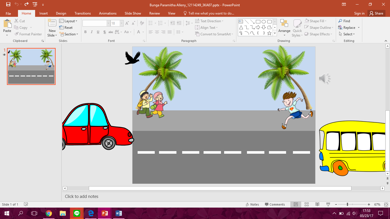This screenshot has width=390, height=219.
Task: Toggle italic formatting
Action: tap(91, 32)
